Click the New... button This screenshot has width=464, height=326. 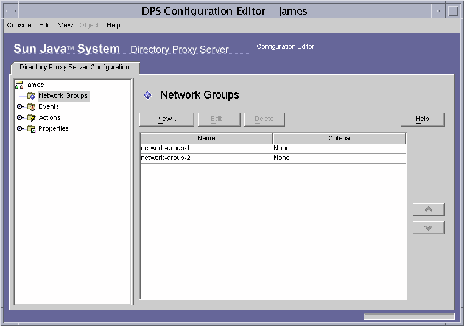pyautogui.click(x=167, y=119)
